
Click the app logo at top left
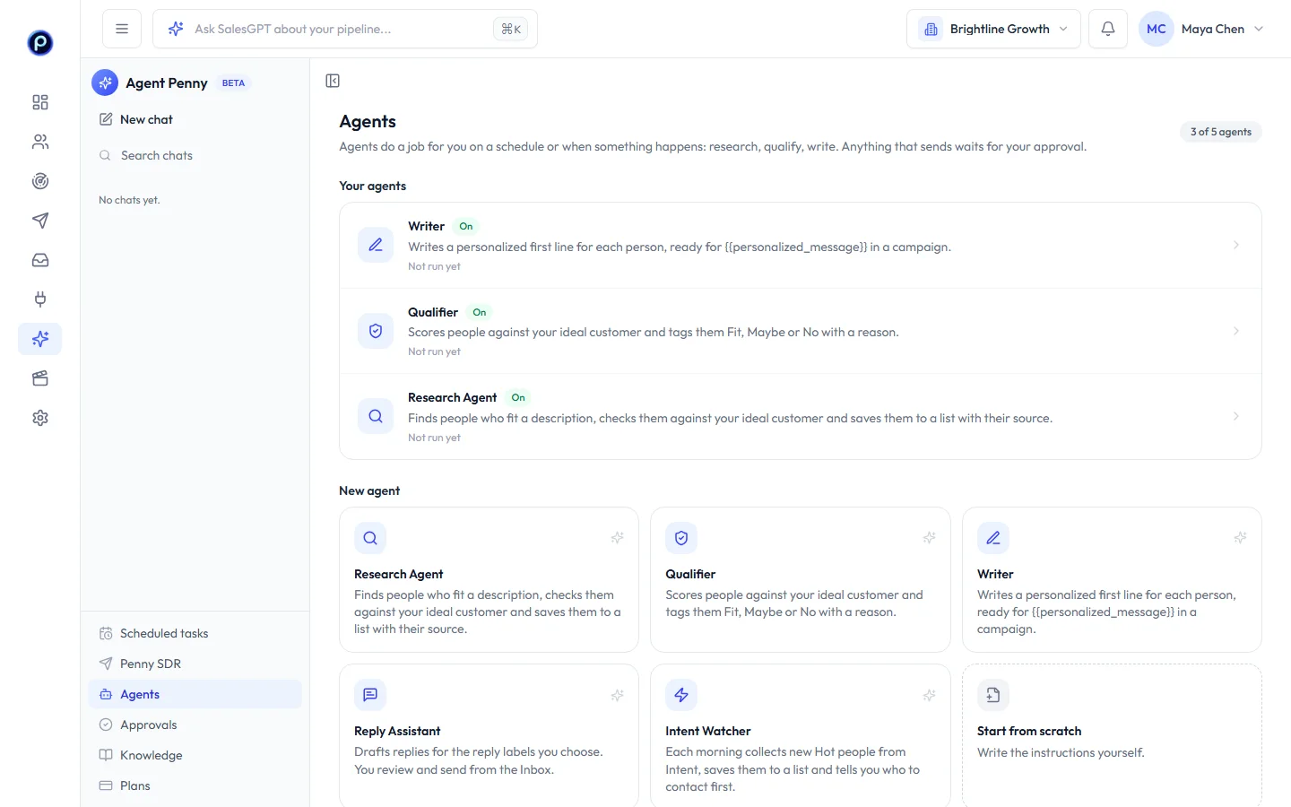40,42
